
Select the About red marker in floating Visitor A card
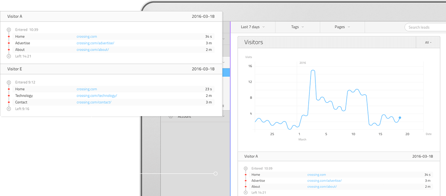(x=9, y=50)
